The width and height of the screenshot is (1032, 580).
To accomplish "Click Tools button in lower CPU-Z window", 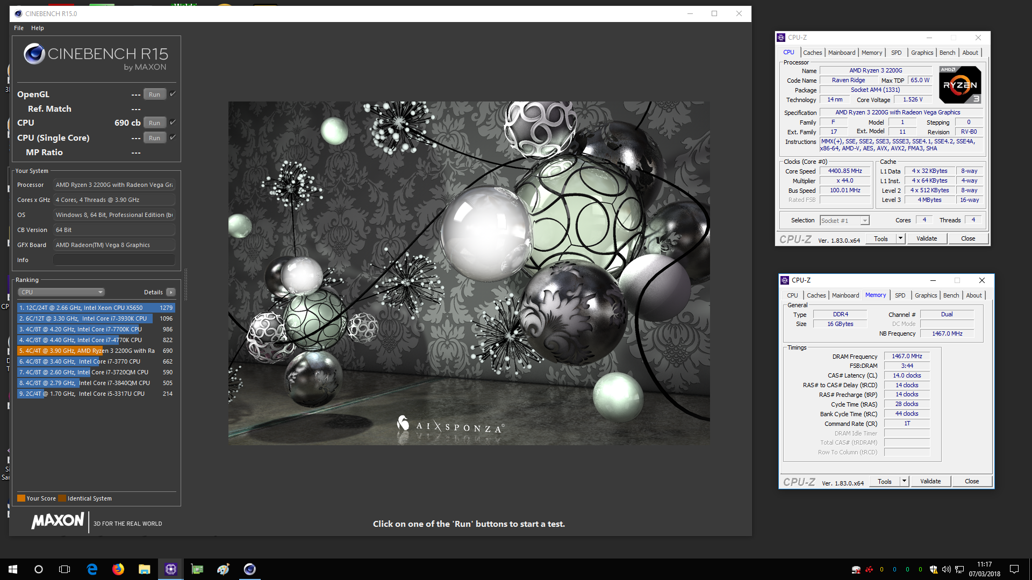I will coord(885,482).
